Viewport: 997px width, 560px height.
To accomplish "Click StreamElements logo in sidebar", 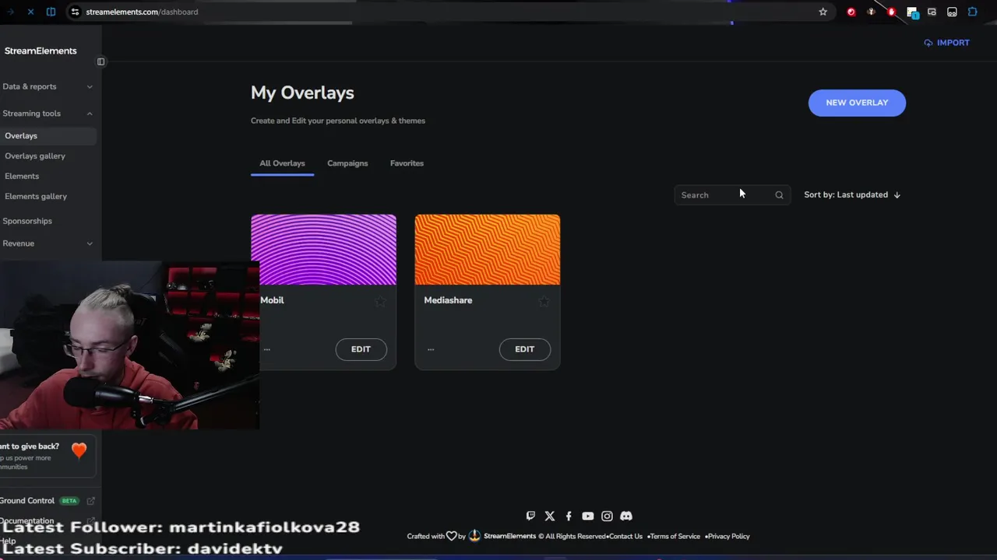I will point(41,51).
